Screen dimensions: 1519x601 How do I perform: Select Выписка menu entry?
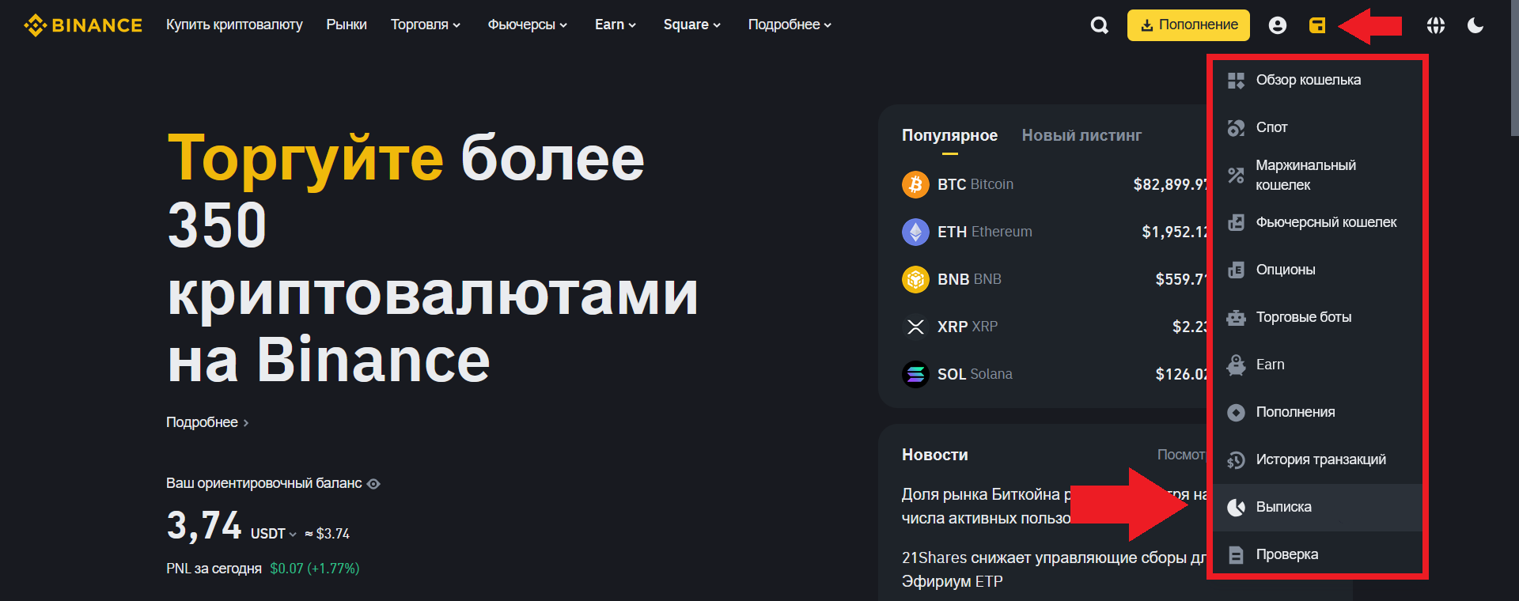[1317, 507]
